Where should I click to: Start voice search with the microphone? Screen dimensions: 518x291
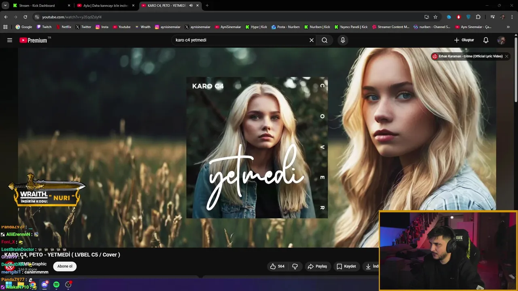point(343,40)
